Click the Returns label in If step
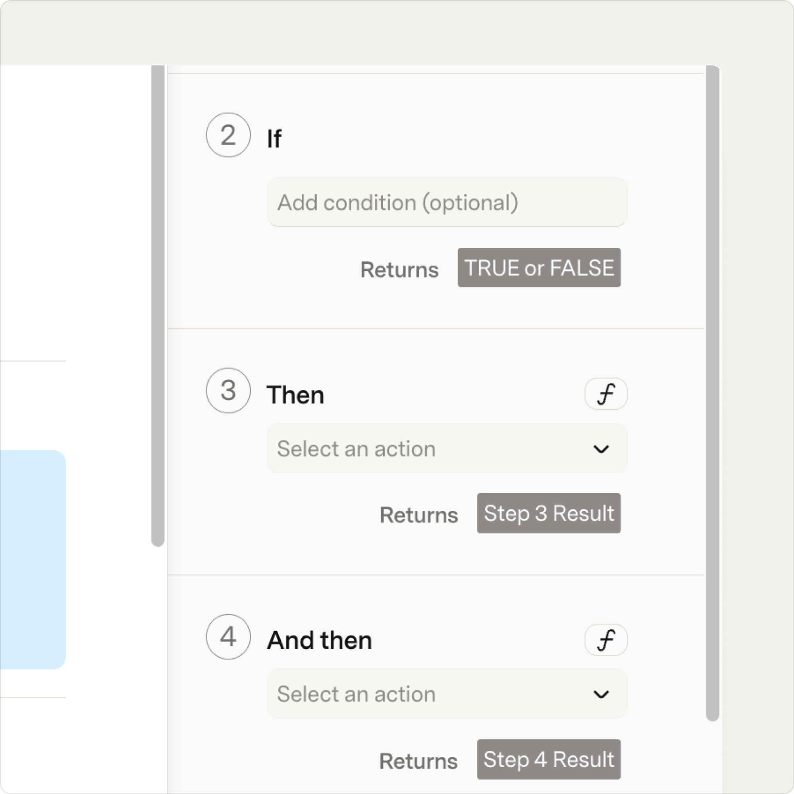The height and width of the screenshot is (794, 794). pyautogui.click(x=399, y=270)
